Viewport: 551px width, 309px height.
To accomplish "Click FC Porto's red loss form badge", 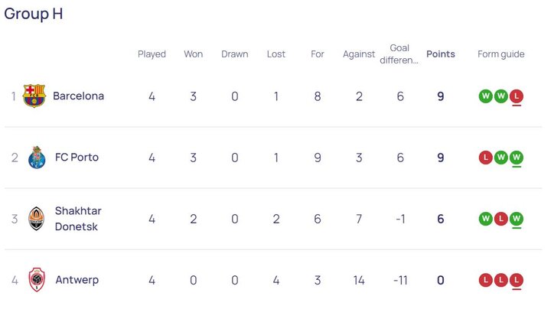I will click(x=485, y=158).
